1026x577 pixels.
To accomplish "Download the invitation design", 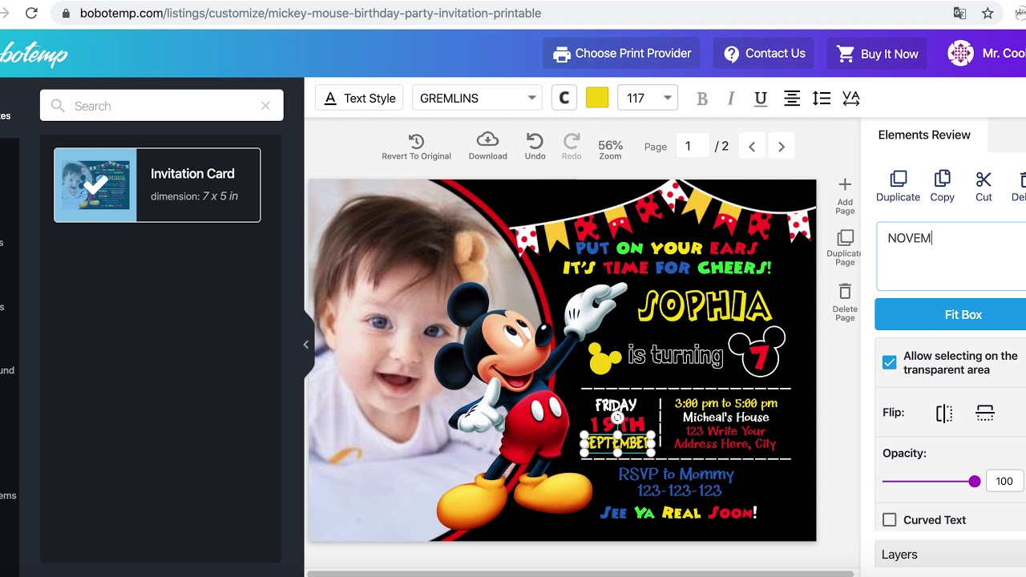I will point(487,147).
